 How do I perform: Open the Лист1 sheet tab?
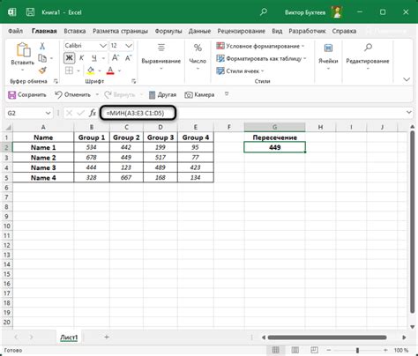(69, 337)
